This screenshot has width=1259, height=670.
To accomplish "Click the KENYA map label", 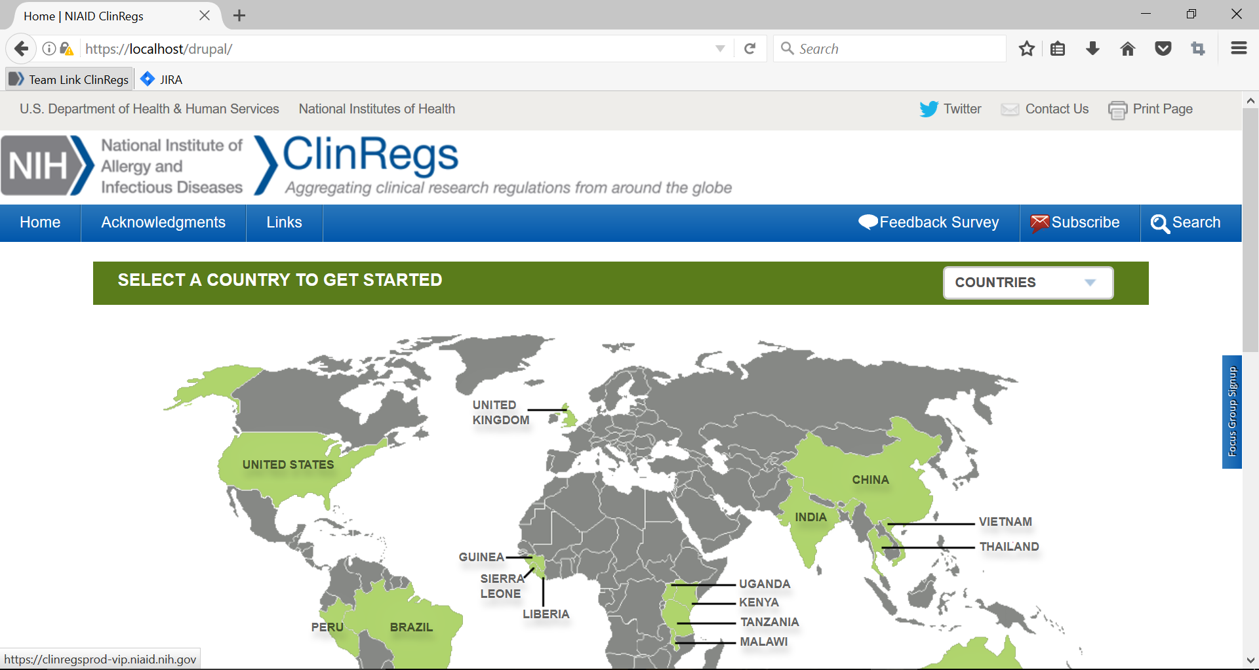I will [x=759, y=602].
